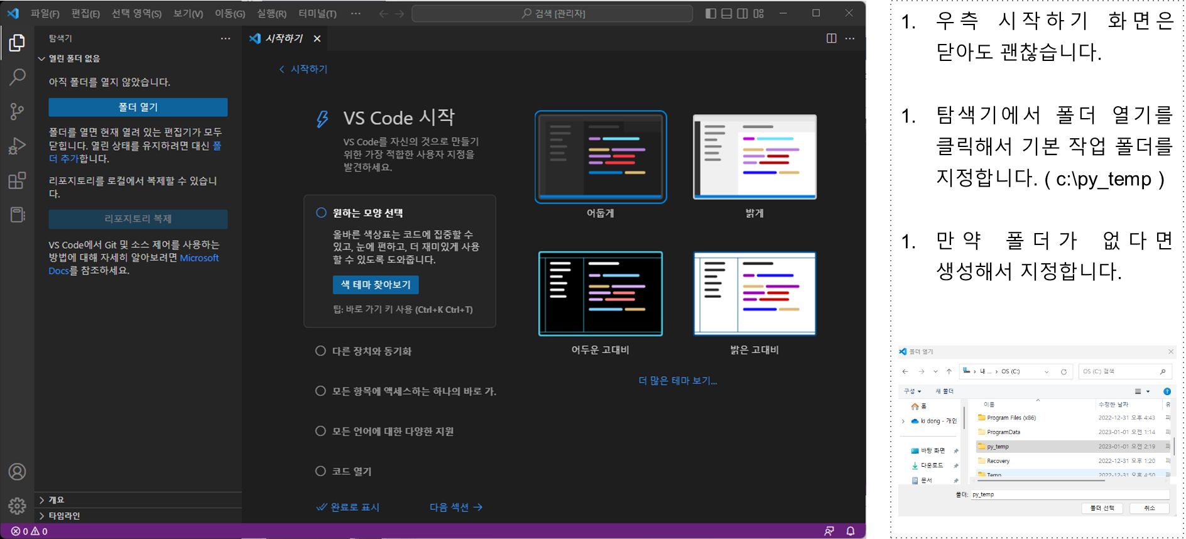Toggle secondary sidebar layout icon

click(742, 13)
